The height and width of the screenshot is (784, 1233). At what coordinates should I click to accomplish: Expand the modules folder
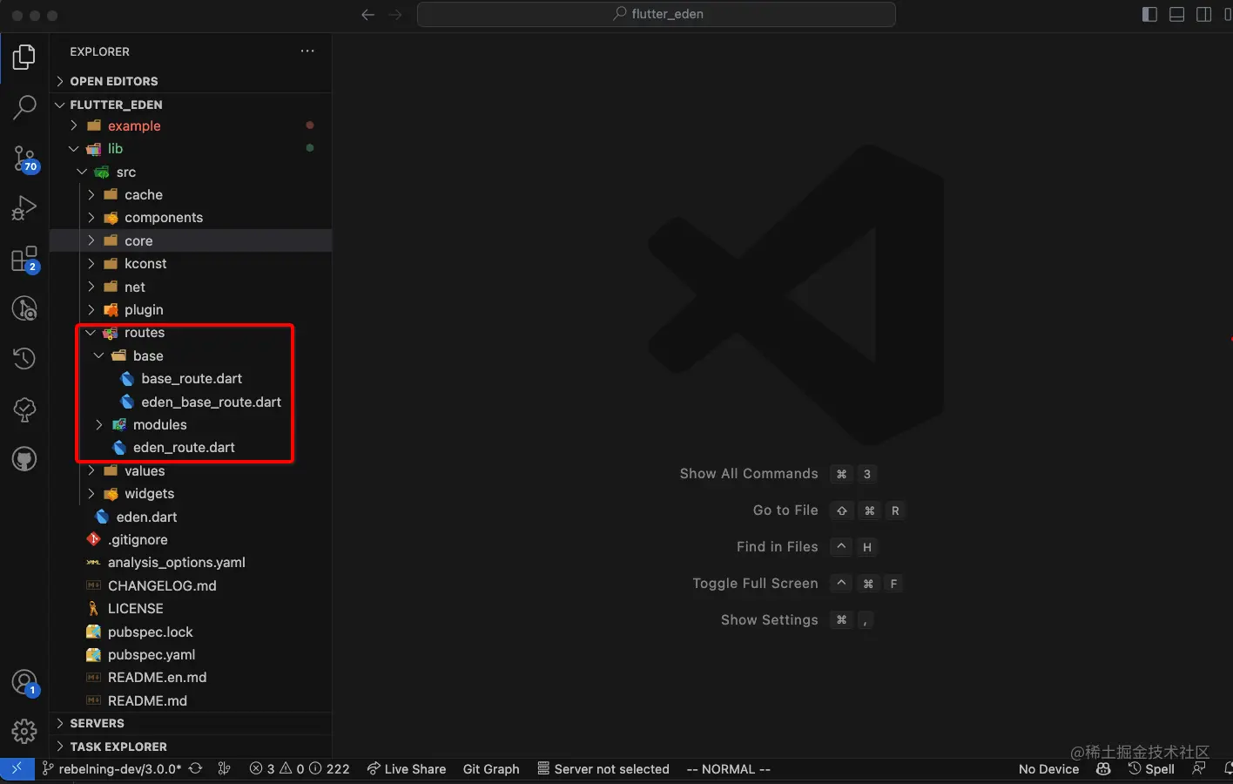pyautogui.click(x=191, y=425)
